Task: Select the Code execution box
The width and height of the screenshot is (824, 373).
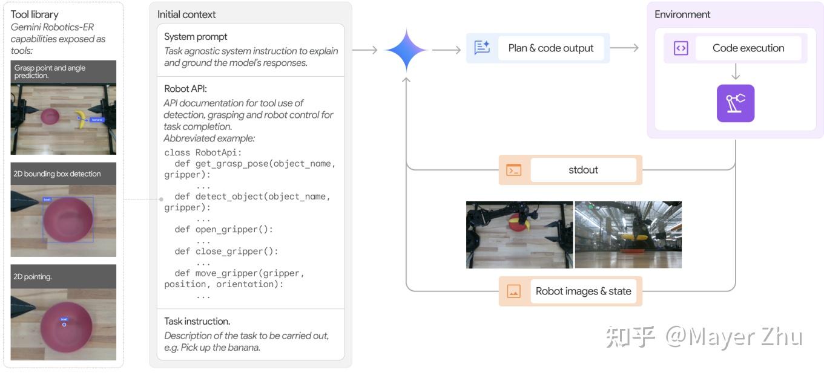Action: 748,48
